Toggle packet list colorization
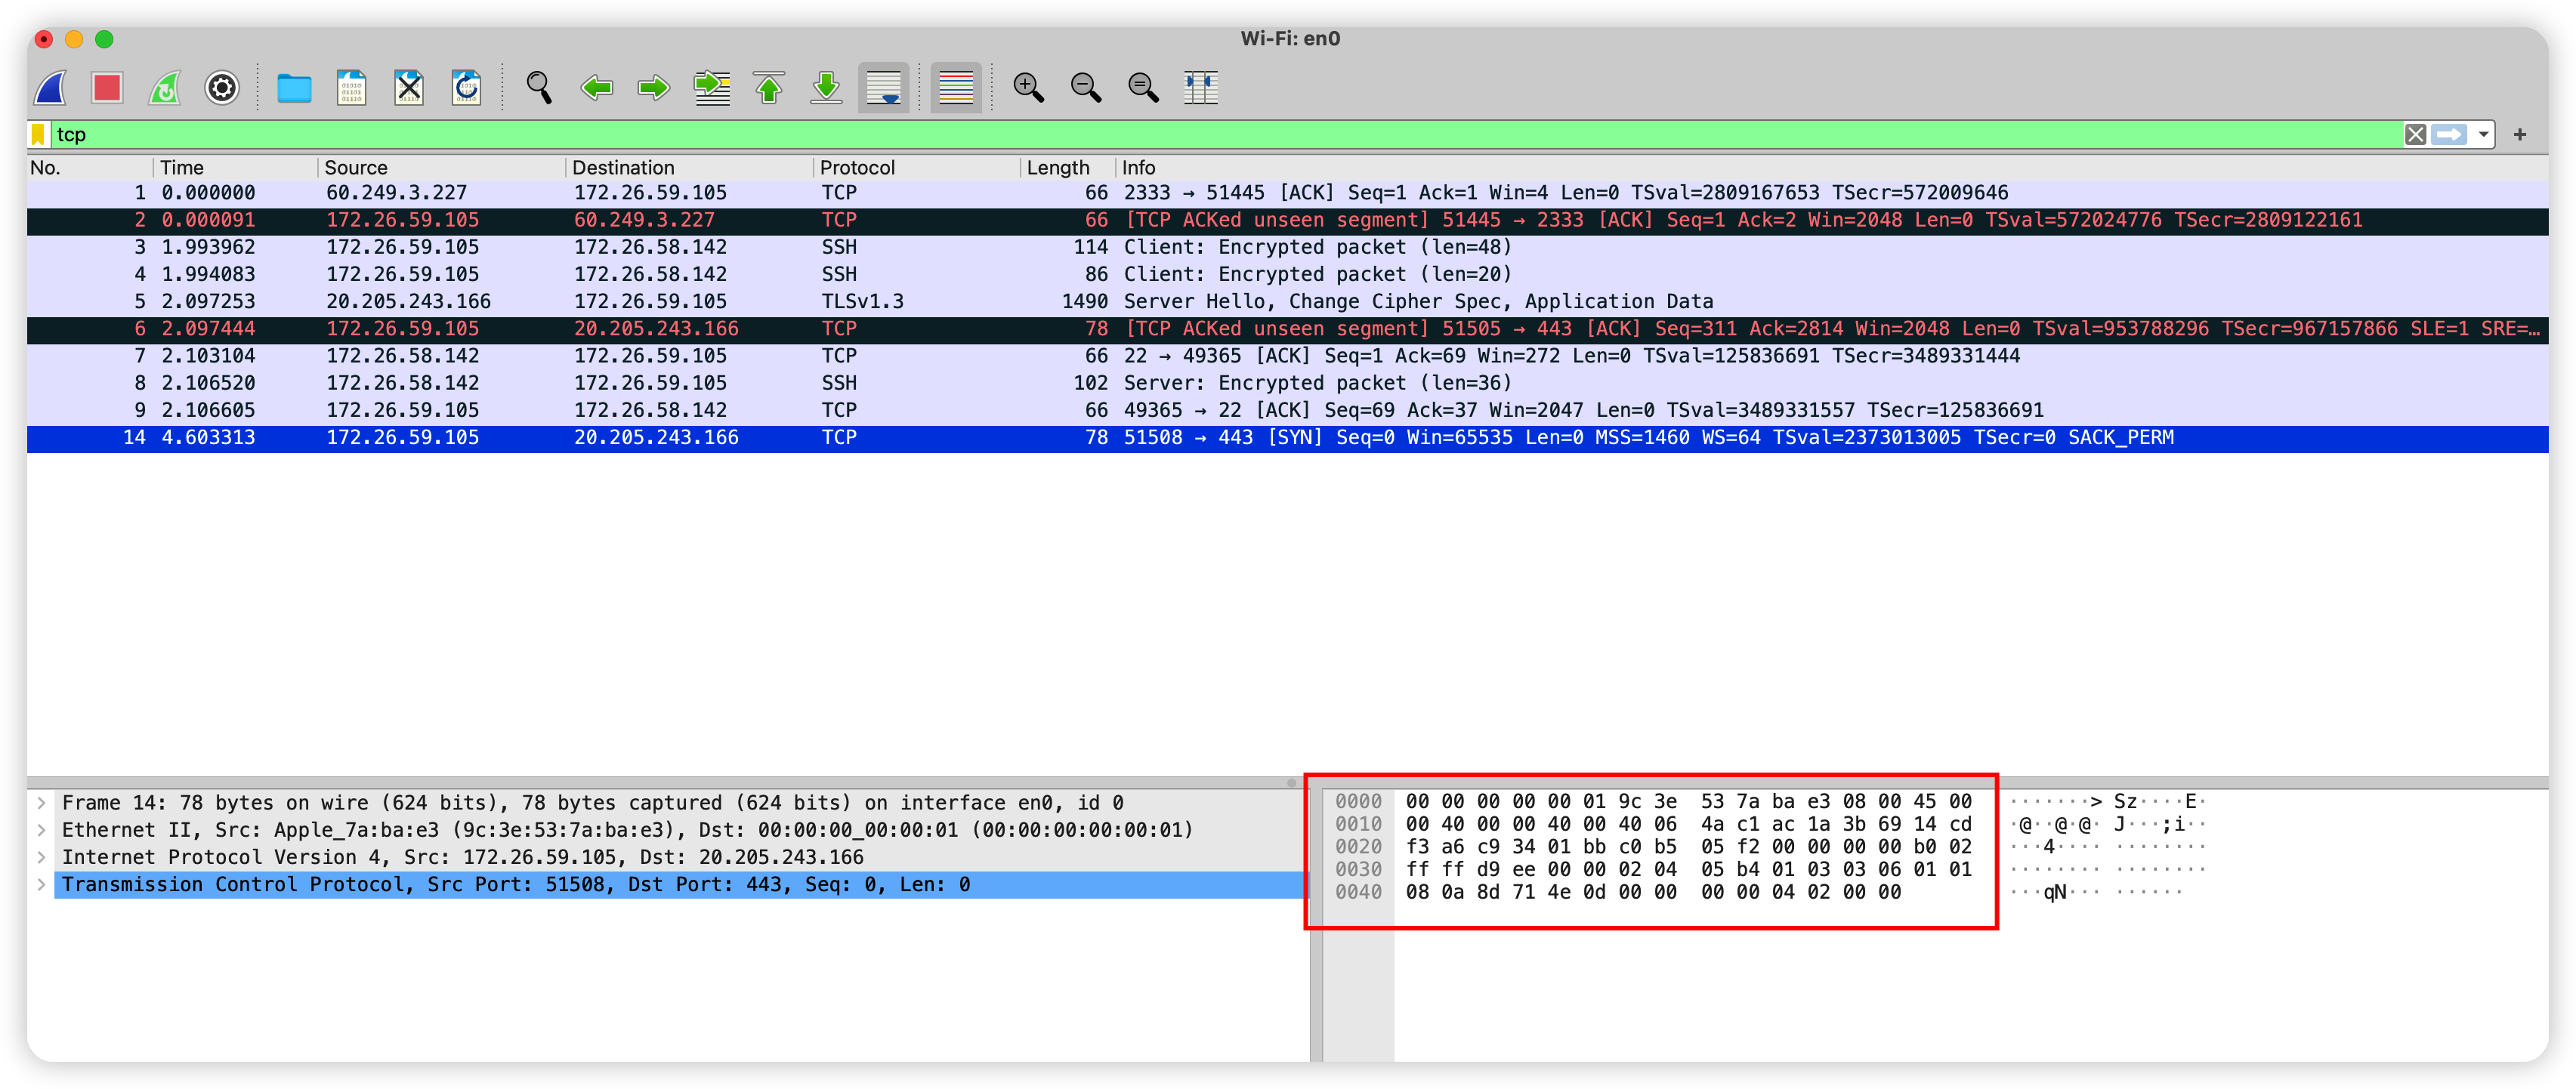This screenshot has width=2576, height=1089. [x=956, y=88]
